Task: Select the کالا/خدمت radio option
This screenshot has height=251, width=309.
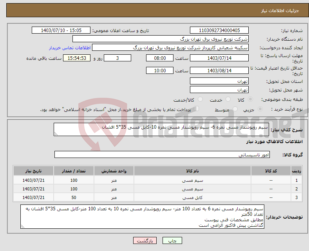Action: [x=200, y=99]
